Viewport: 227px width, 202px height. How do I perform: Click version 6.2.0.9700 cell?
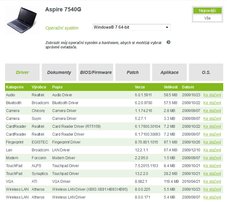coord(143,103)
